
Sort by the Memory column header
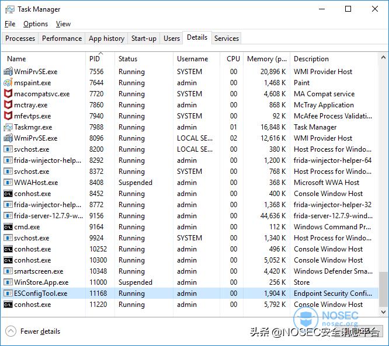(266, 59)
